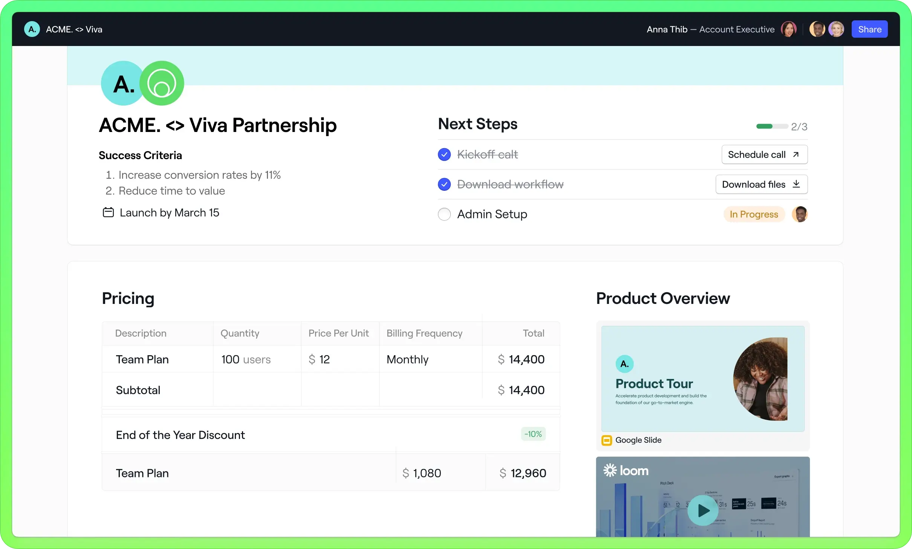Click the Google Slide icon under Product Tour

606,440
